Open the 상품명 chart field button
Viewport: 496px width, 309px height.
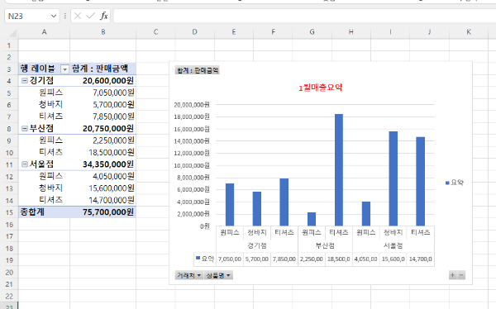(x=218, y=275)
